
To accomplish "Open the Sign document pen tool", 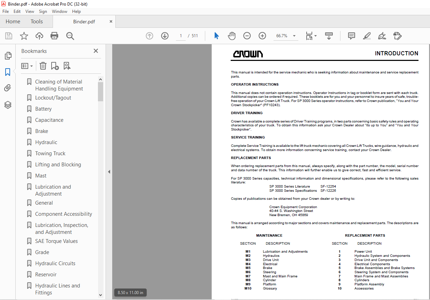I will click(x=382, y=36).
